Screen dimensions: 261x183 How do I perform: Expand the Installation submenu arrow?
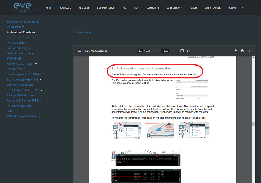coord(23,27)
